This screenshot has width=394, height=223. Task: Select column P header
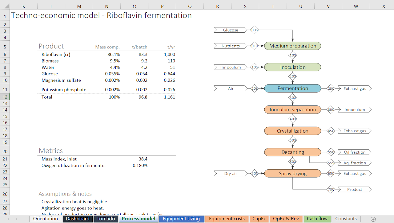point(162,6)
